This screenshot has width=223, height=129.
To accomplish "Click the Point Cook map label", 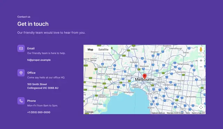I will pyautogui.click(x=98, y=104).
